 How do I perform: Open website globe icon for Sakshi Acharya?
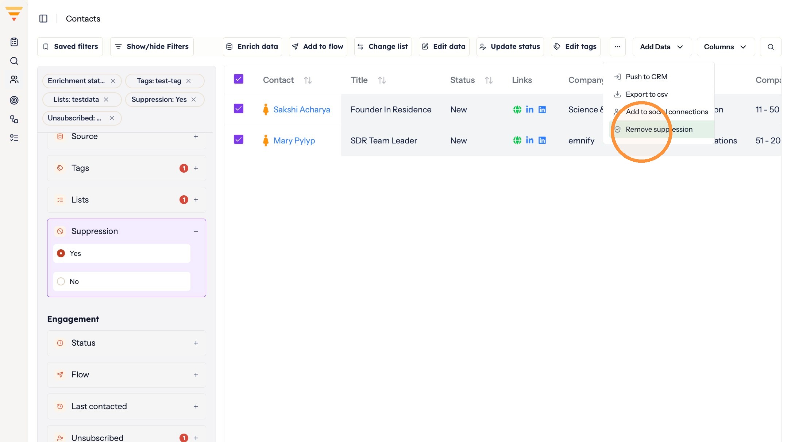(517, 109)
